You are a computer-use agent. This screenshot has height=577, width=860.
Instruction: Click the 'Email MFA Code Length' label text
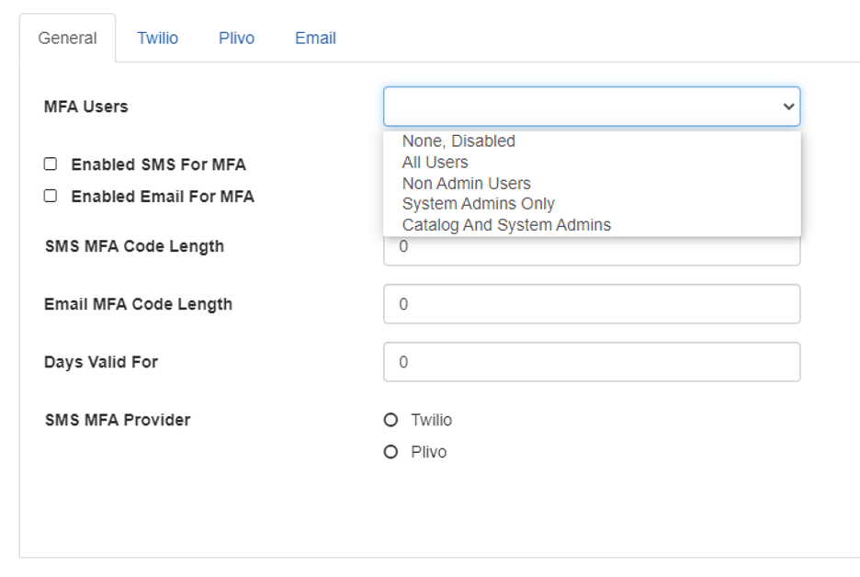point(138,304)
